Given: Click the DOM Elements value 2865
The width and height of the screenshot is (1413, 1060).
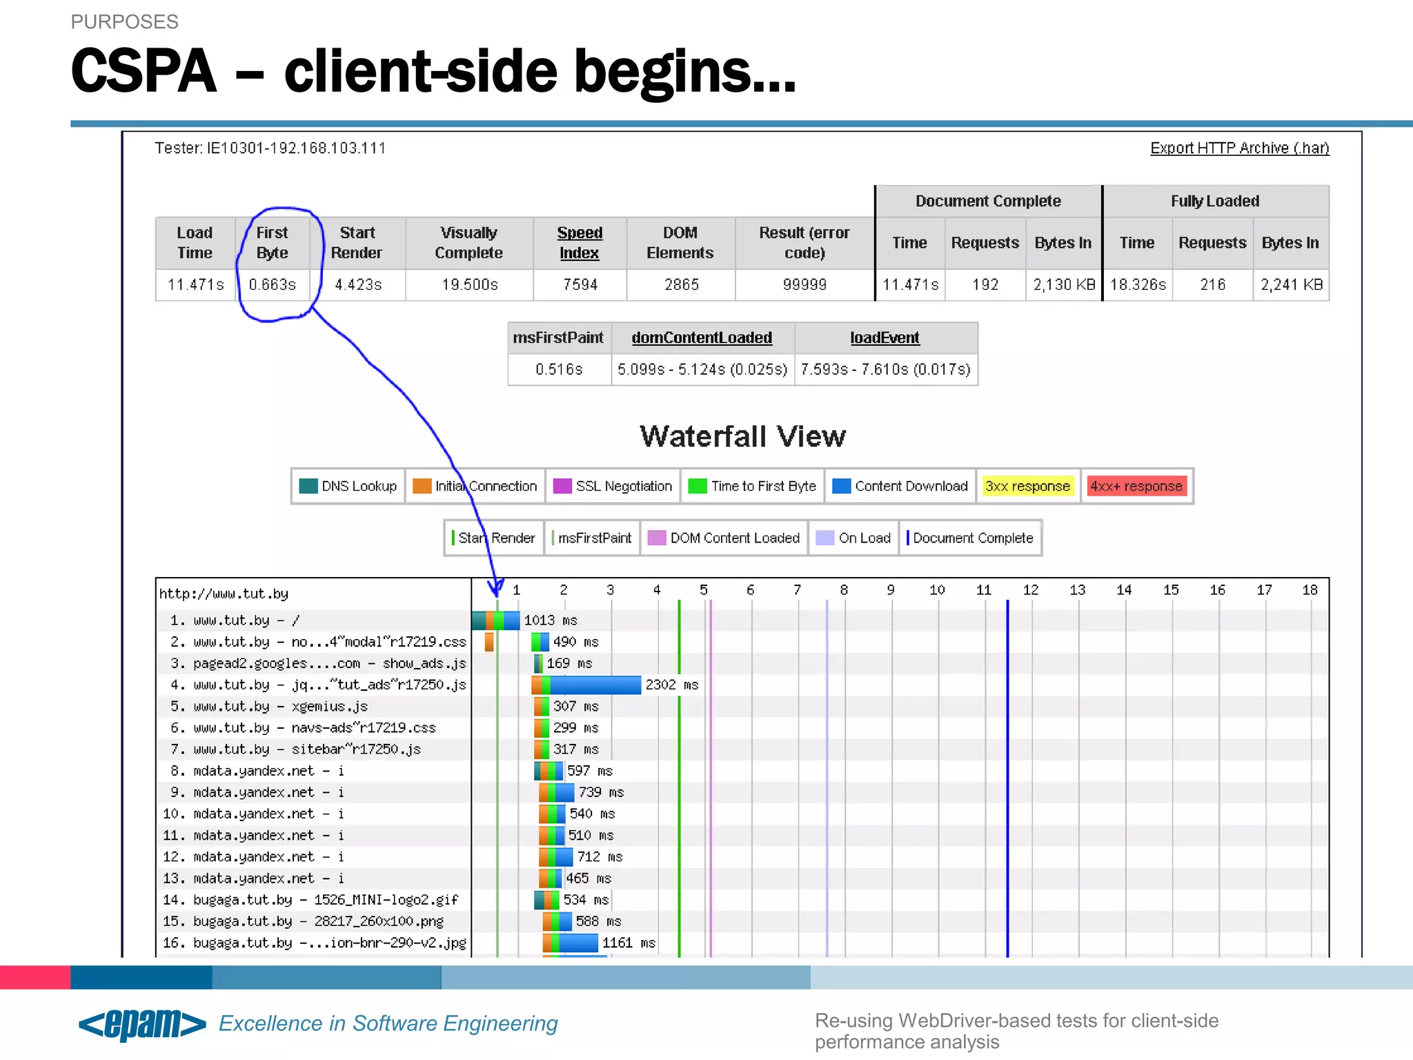Looking at the screenshot, I should 682,284.
